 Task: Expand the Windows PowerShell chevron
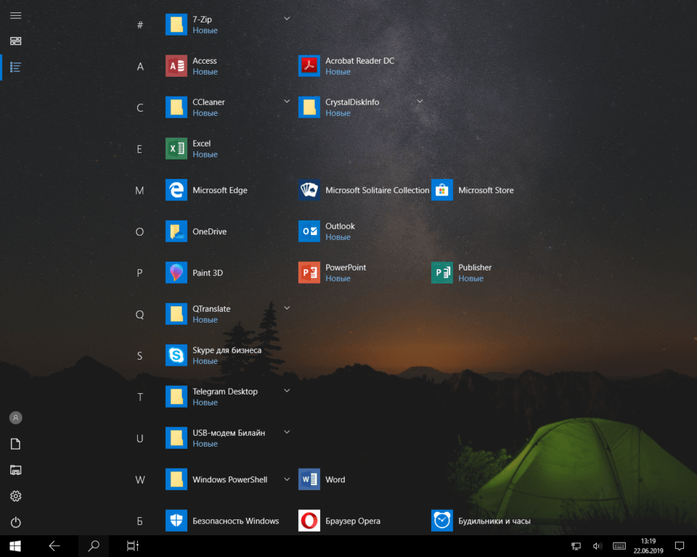tap(287, 479)
